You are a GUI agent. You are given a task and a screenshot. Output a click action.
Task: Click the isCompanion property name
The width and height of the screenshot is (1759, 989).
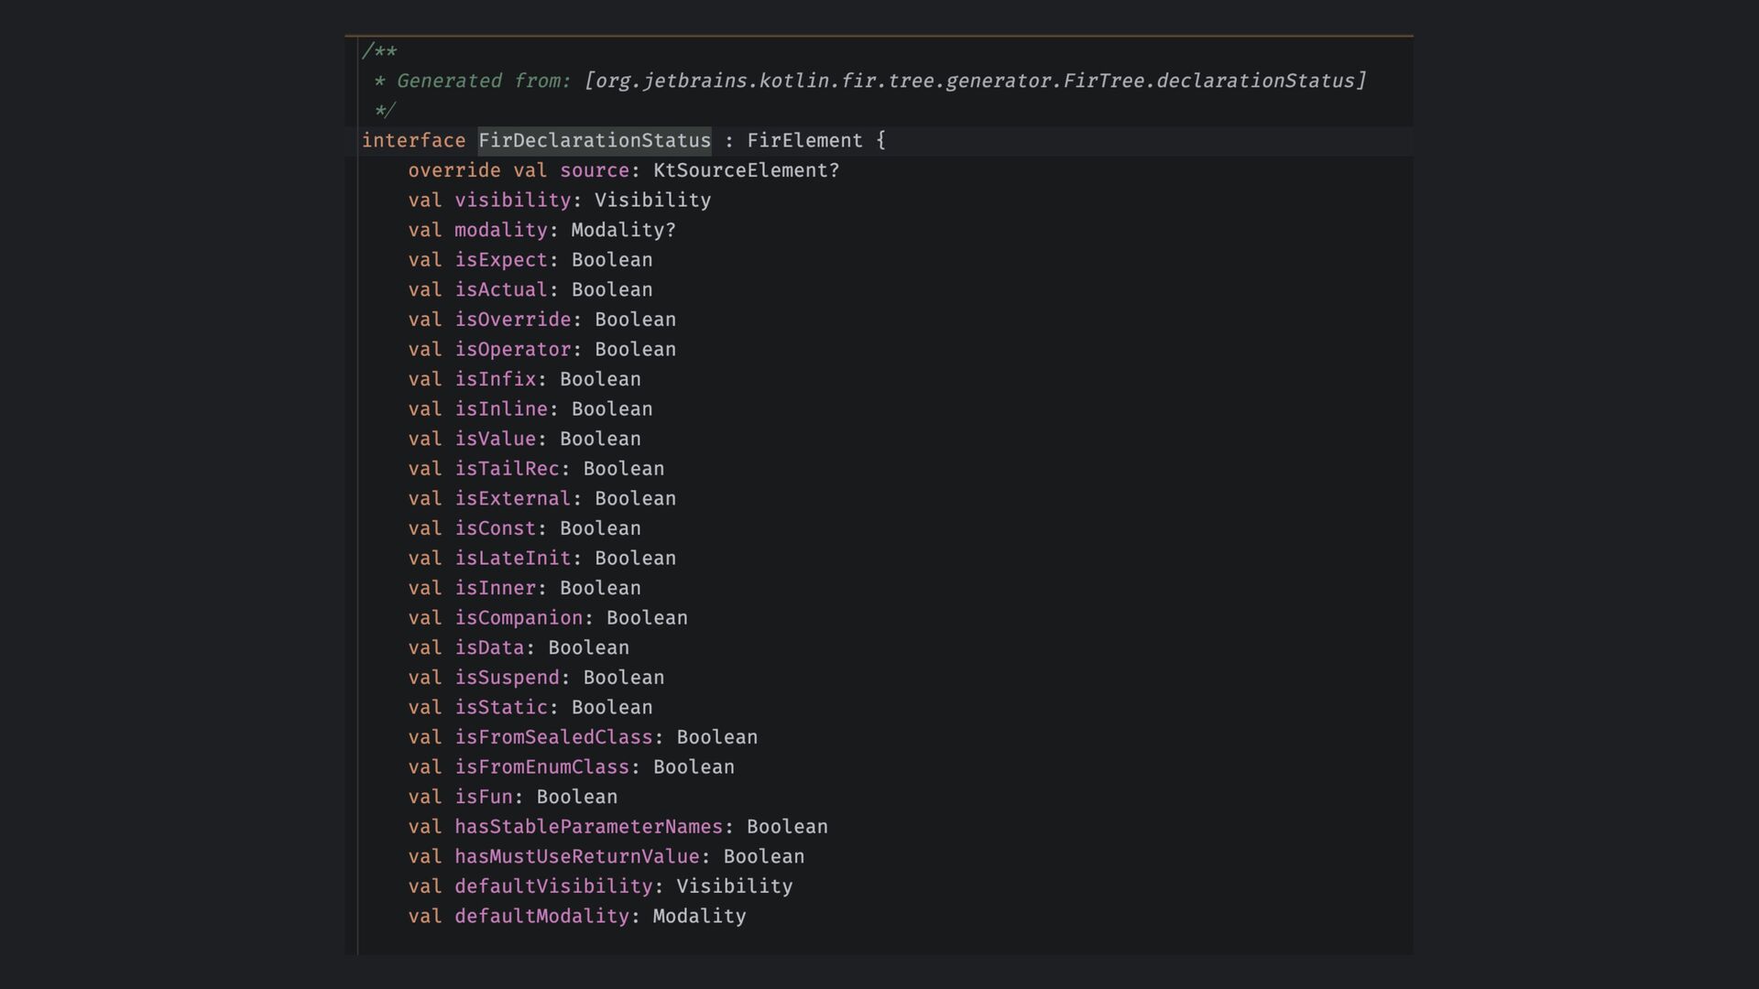pyautogui.click(x=519, y=618)
